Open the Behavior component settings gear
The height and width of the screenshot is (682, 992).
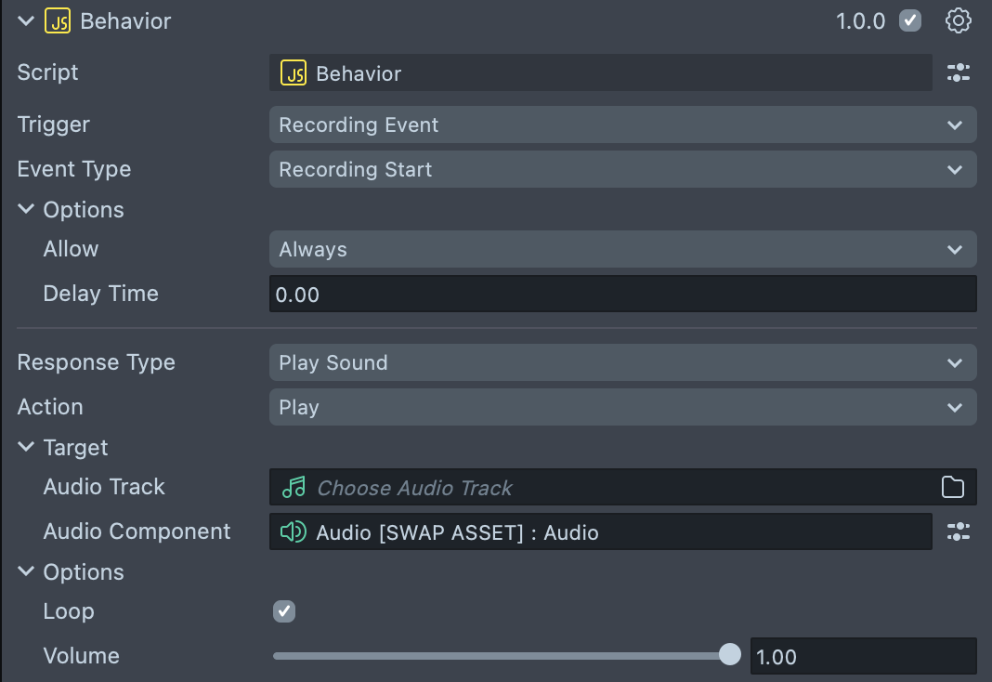click(958, 20)
